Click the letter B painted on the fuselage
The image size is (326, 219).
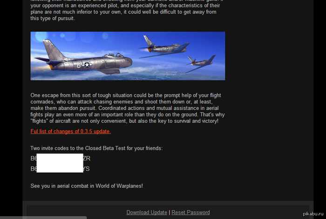[x=79, y=66]
